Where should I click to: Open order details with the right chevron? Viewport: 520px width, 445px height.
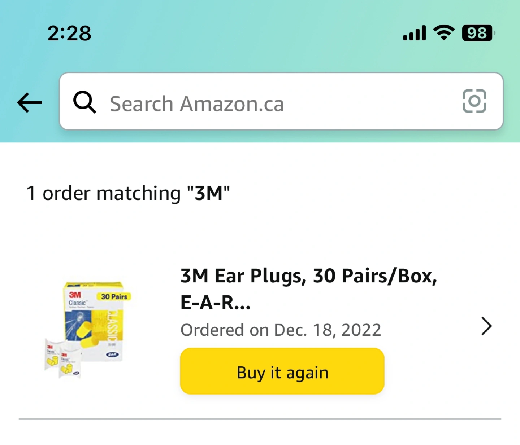[486, 326]
